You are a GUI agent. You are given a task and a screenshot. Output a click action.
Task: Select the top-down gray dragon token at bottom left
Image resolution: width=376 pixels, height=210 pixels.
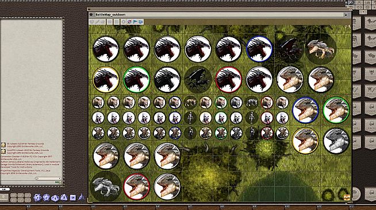coord(106,186)
